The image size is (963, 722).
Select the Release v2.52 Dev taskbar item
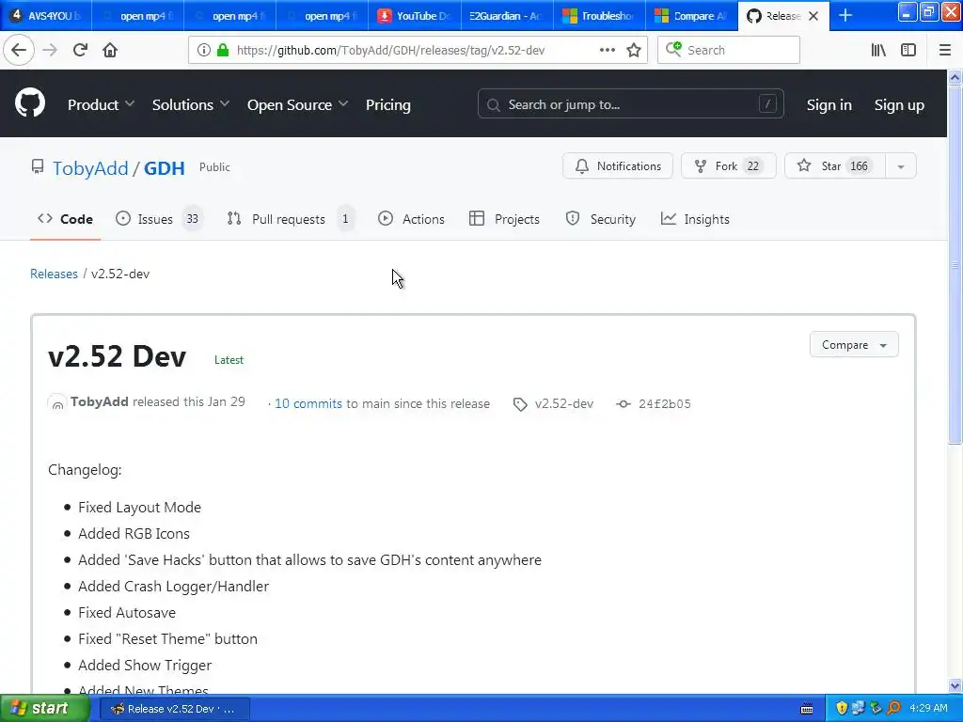[174, 709]
